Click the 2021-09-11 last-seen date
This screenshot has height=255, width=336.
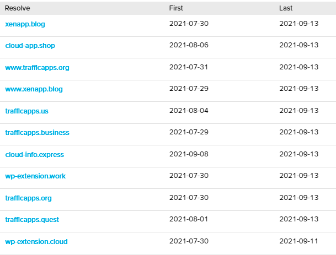pos(299,242)
